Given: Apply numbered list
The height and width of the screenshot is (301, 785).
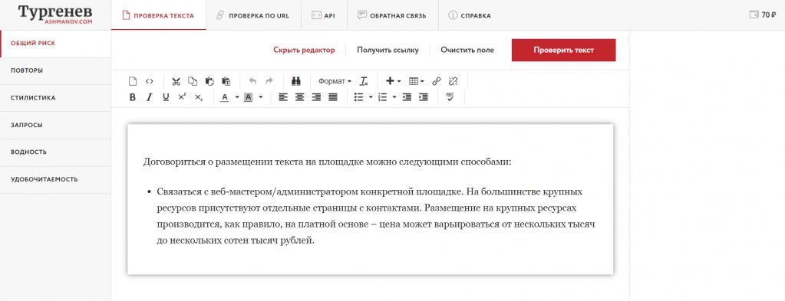Looking at the screenshot, I should coord(383,97).
